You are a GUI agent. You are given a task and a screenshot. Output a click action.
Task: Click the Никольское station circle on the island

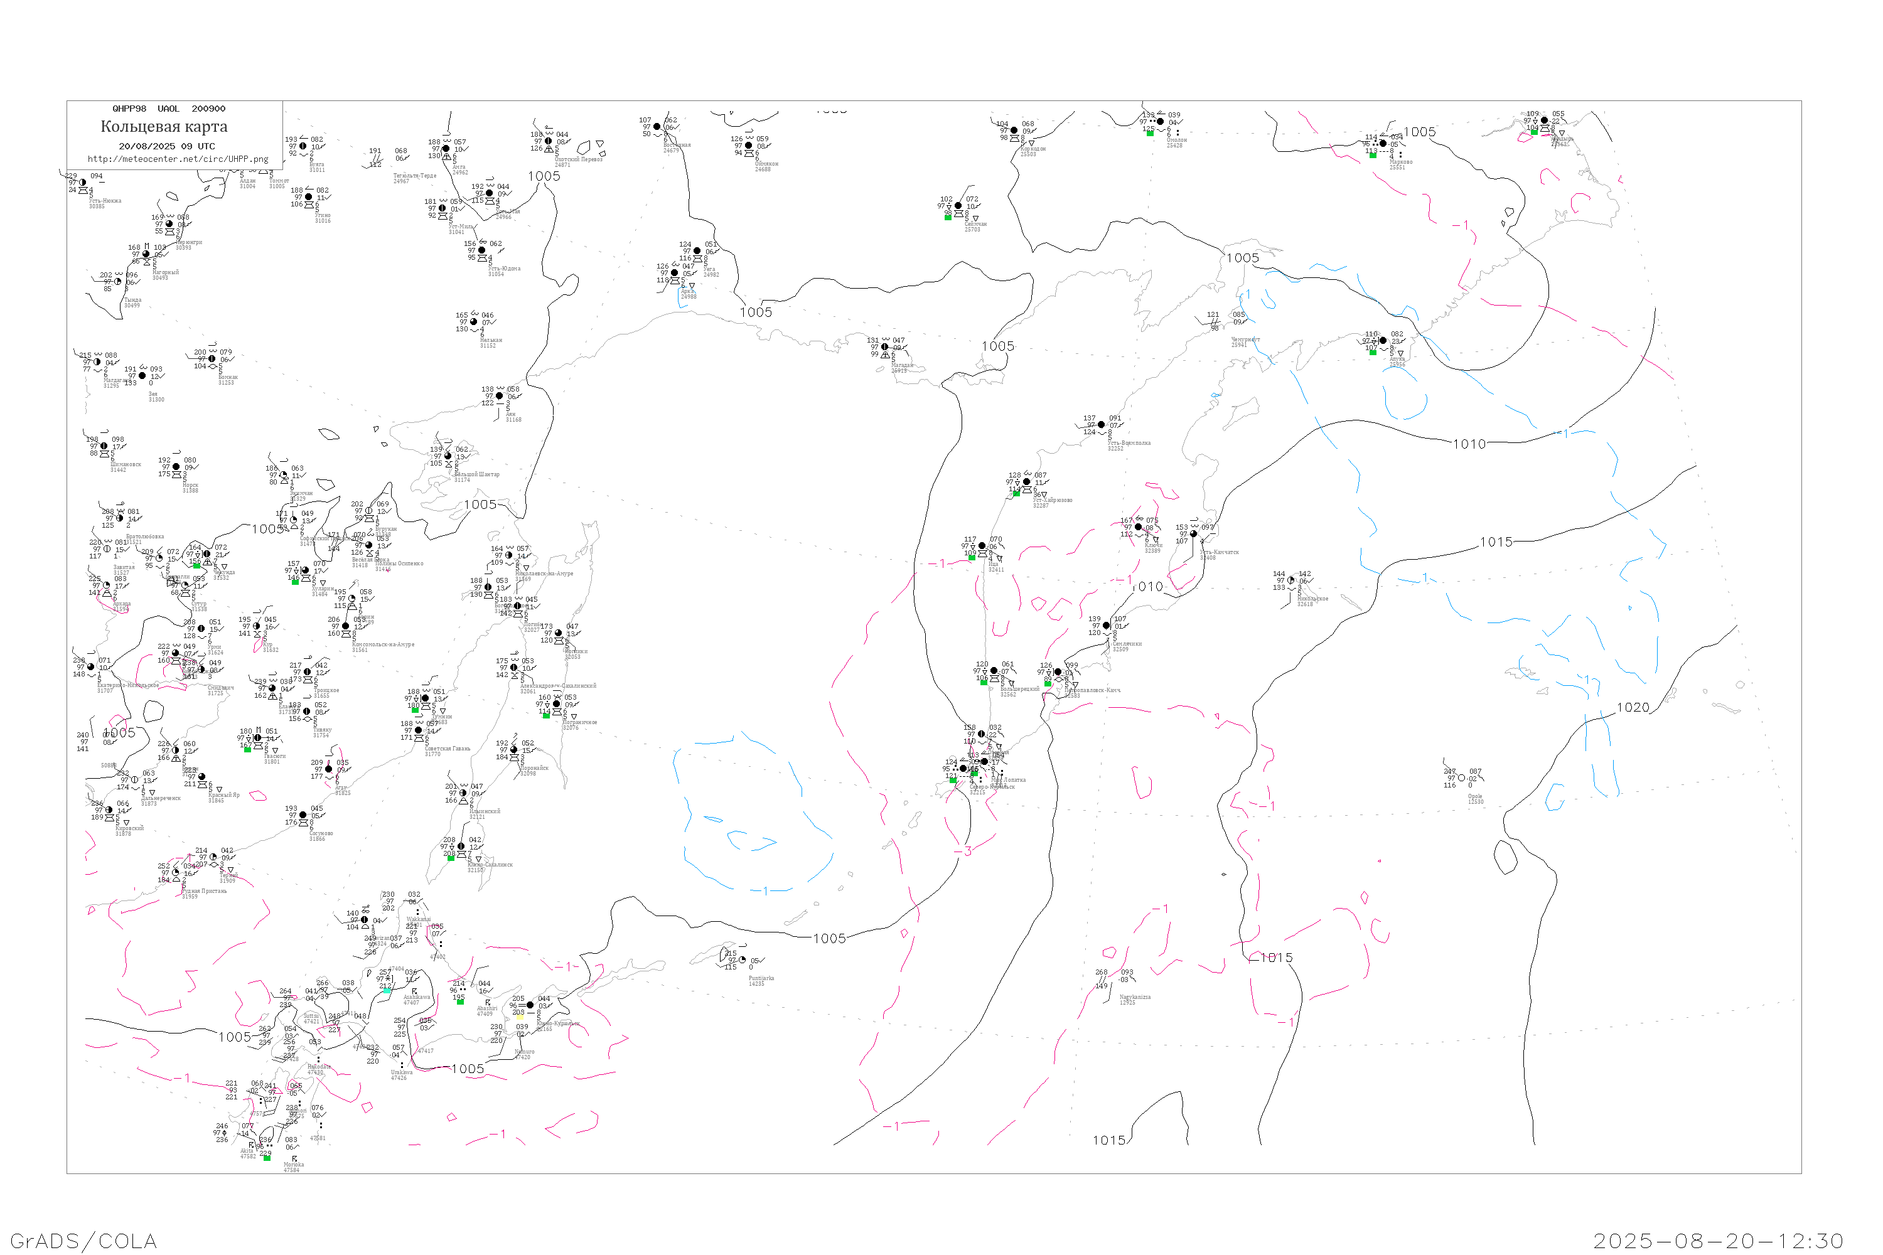pyautogui.click(x=1290, y=581)
